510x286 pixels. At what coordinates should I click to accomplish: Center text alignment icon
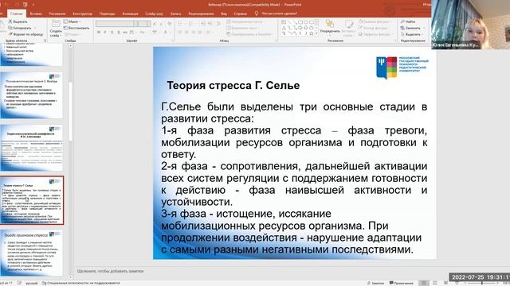coord(187,33)
